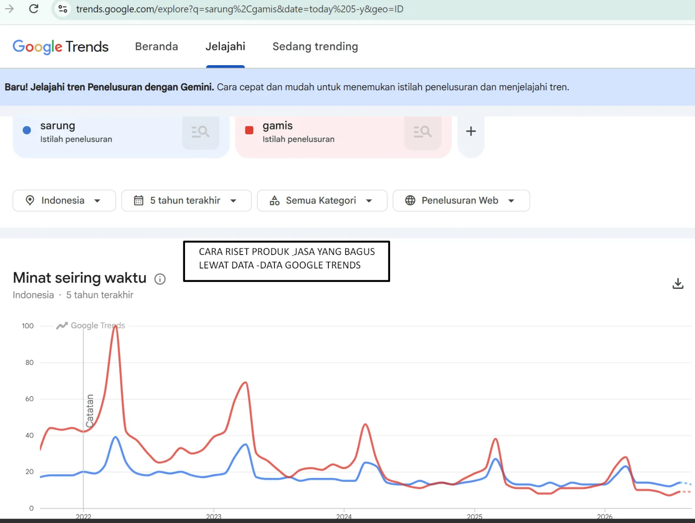Download the interest over time chart data

click(678, 284)
